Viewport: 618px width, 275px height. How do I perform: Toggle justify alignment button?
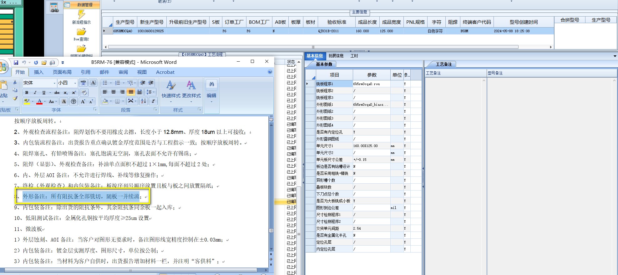point(131,92)
